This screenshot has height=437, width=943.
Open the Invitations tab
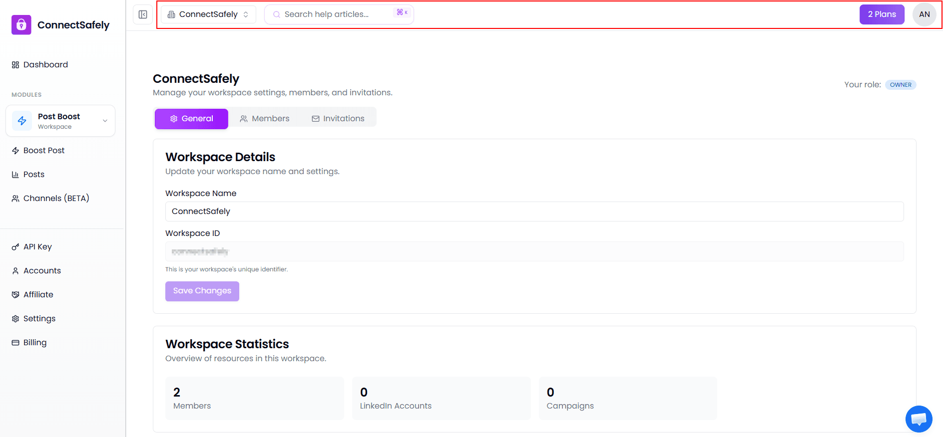338,119
